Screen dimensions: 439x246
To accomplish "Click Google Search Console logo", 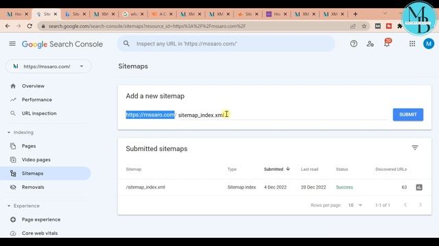I will [x=62, y=44].
